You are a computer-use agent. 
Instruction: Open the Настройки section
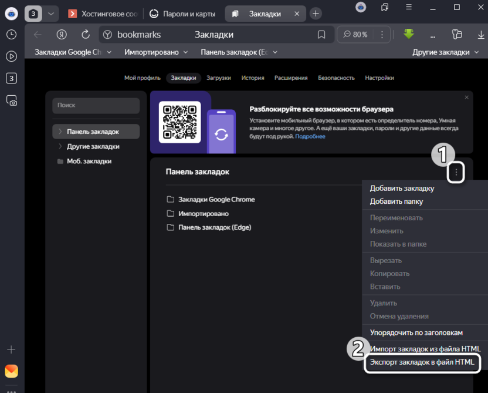coord(379,78)
